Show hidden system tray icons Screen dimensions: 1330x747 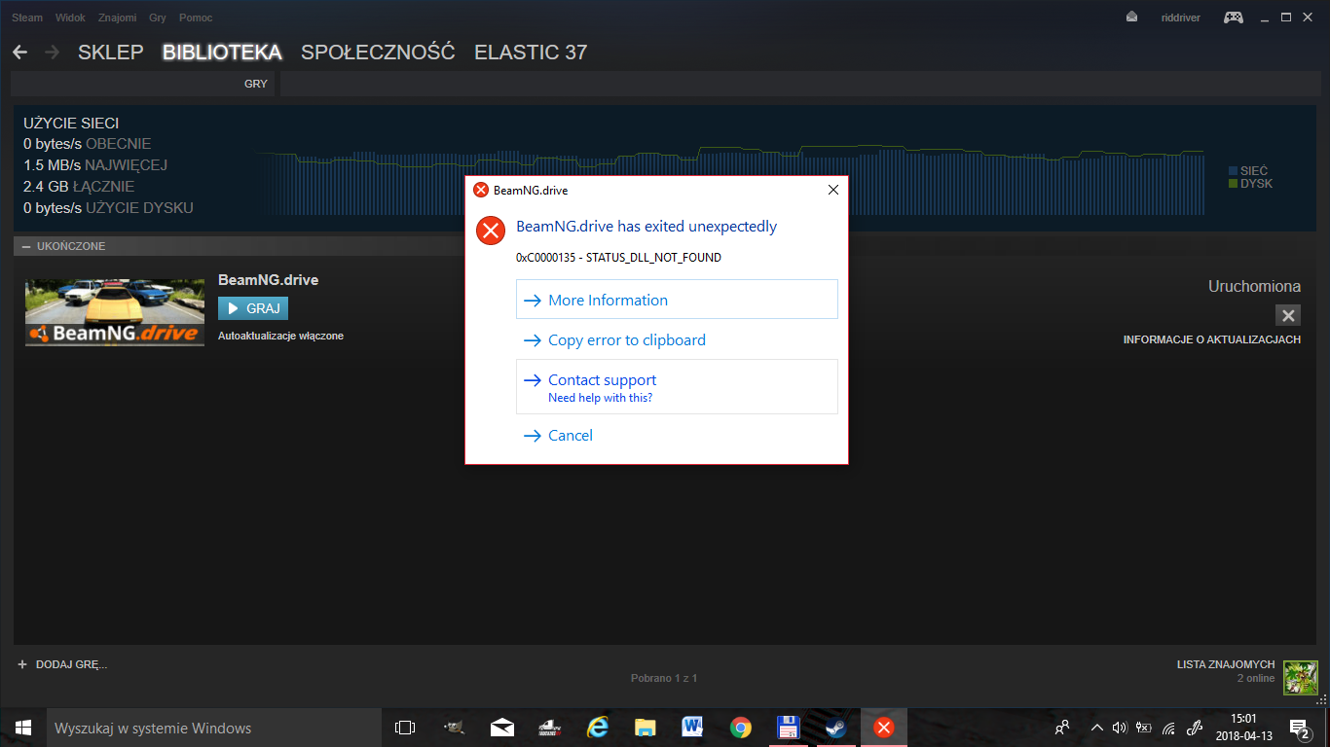(x=1097, y=728)
